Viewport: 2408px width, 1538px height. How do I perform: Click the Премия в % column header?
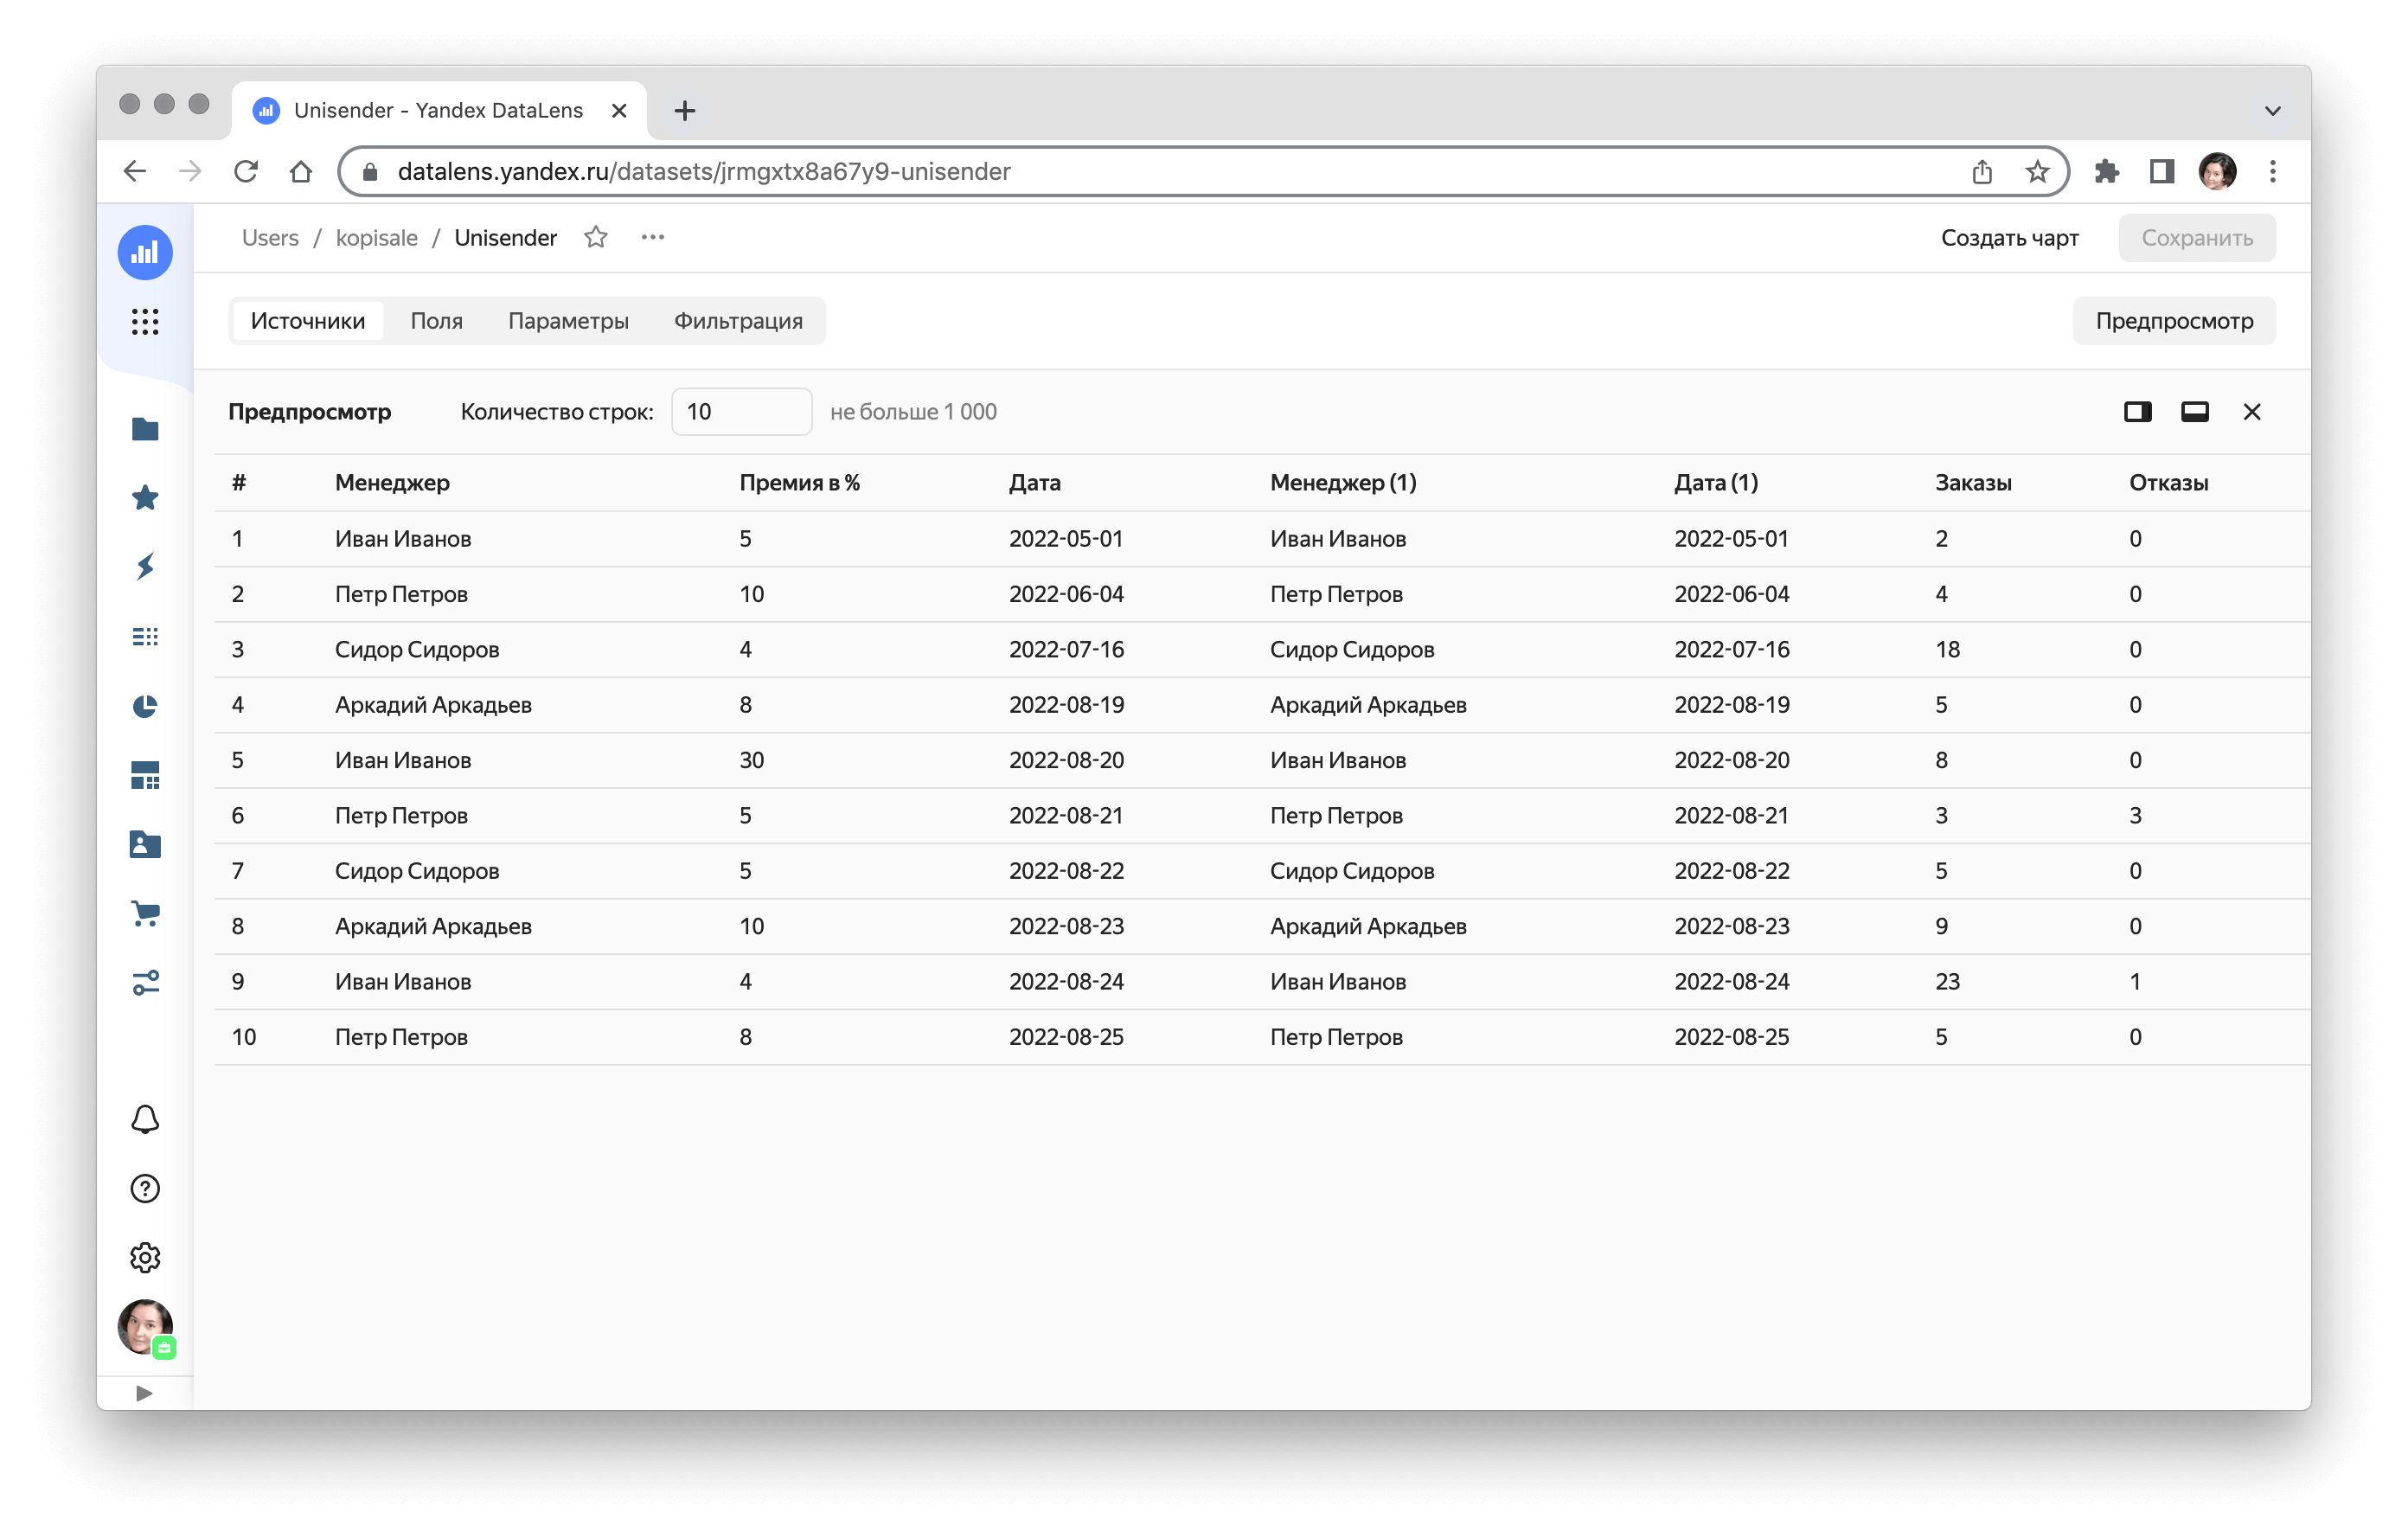pyautogui.click(x=799, y=482)
